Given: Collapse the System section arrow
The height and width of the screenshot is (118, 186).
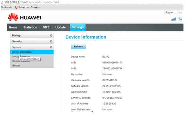Looking at the screenshot, I should tap(51, 47).
